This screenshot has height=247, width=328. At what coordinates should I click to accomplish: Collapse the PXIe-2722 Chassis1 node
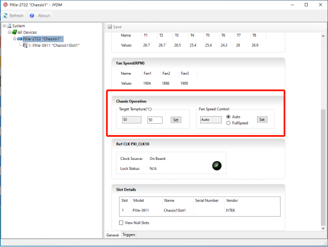pyautogui.click(x=15, y=39)
